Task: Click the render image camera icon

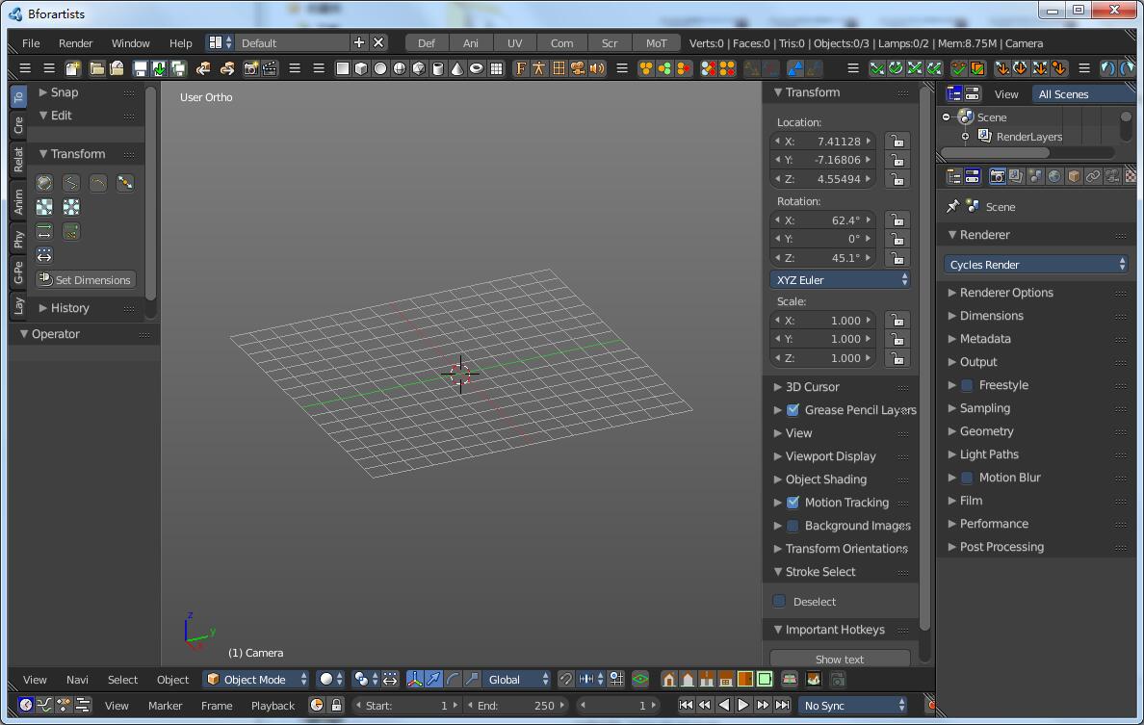Action: tap(251, 68)
